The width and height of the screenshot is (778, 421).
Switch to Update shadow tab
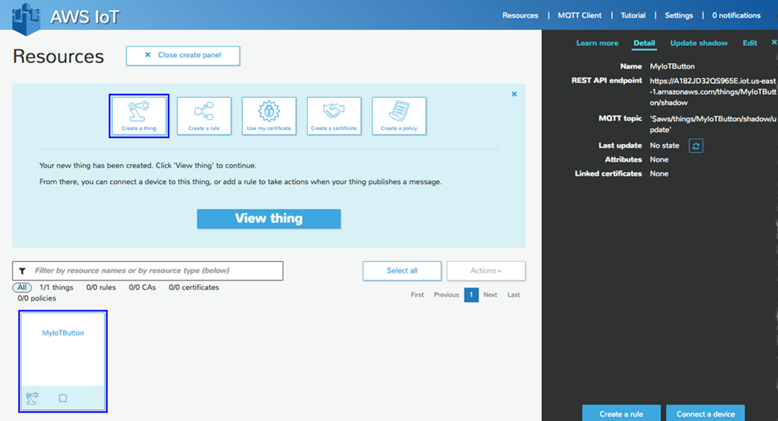[698, 43]
